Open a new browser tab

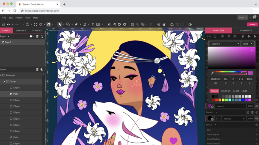pyautogui.click(x=64, y=4)
